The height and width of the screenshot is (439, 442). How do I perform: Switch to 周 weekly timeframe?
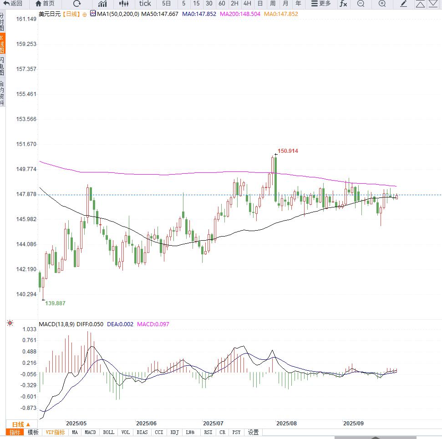tap(273, 3)
